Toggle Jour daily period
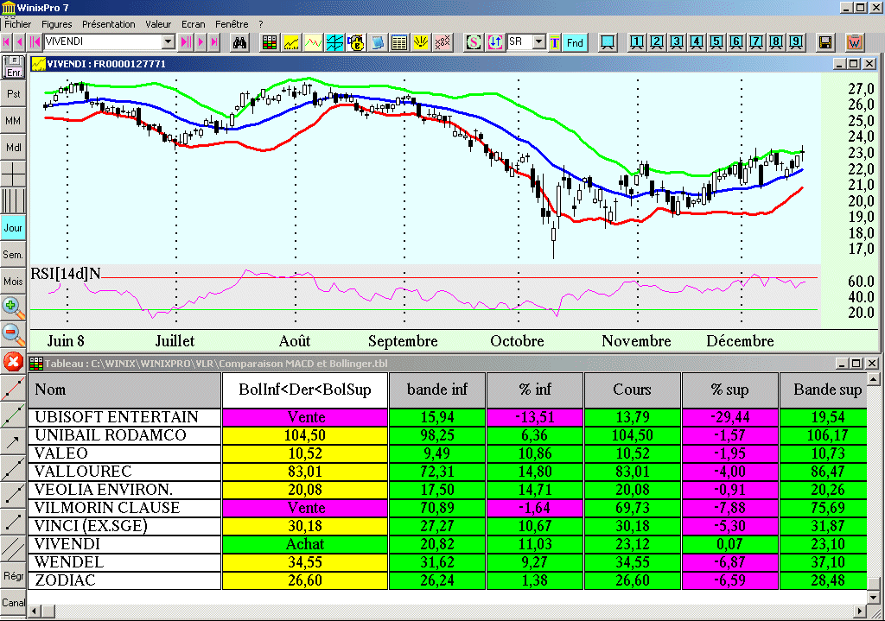885x621 pixels. click(13, 228)
